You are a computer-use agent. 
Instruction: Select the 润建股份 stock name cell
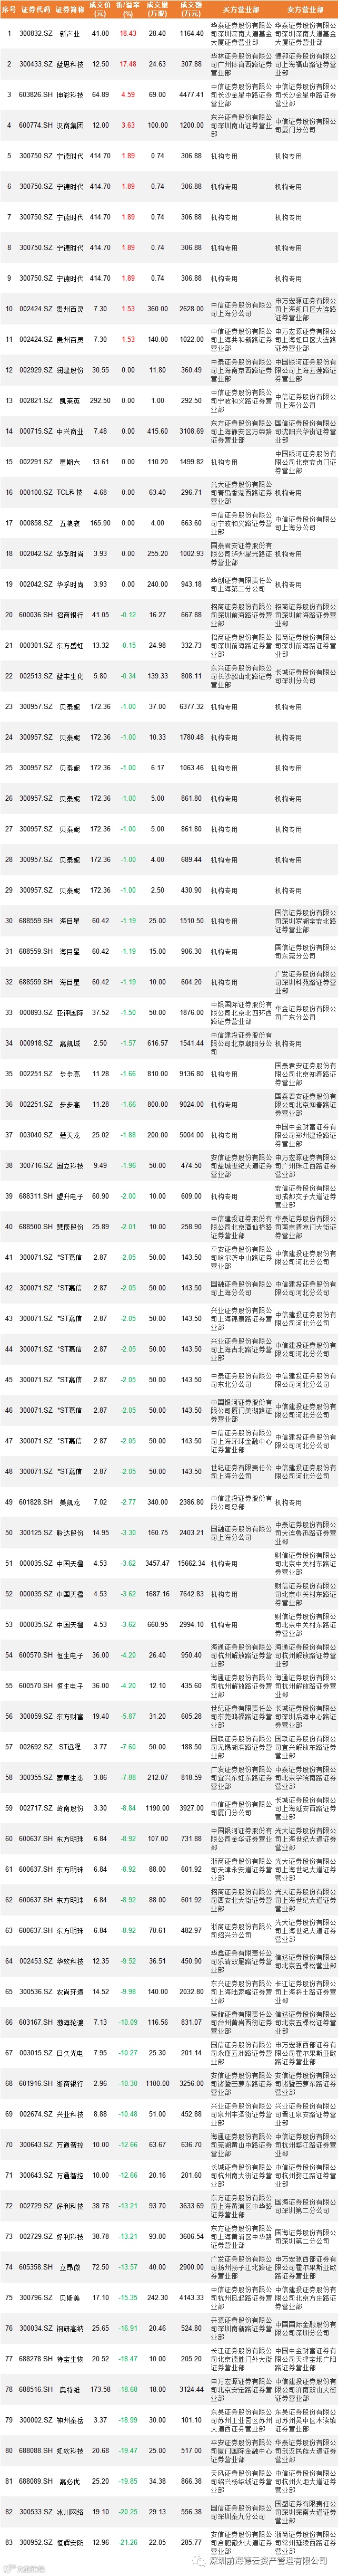coord(70,370)
